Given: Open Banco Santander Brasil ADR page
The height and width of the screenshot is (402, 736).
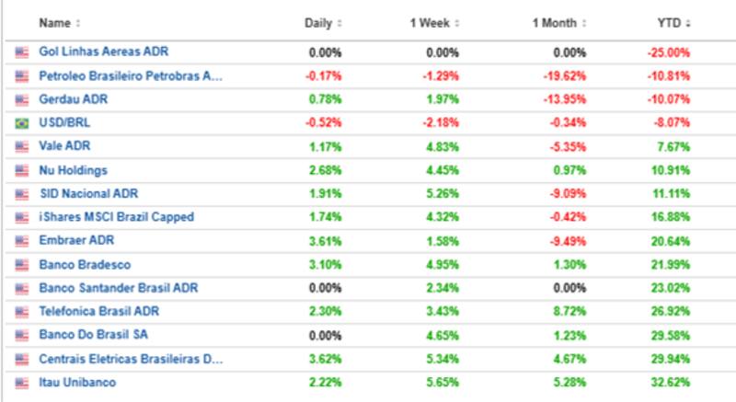Looking at the screenshot, I should [x=119, y=288].
